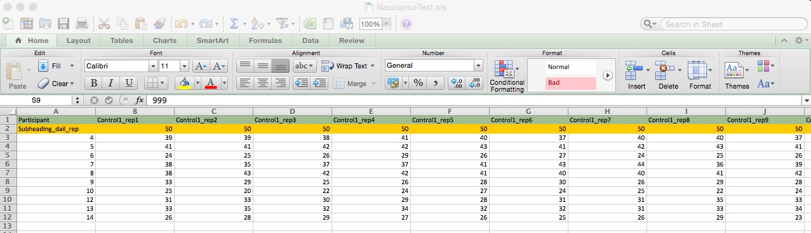
Task: Align text left horizontally
Action: 245,83
